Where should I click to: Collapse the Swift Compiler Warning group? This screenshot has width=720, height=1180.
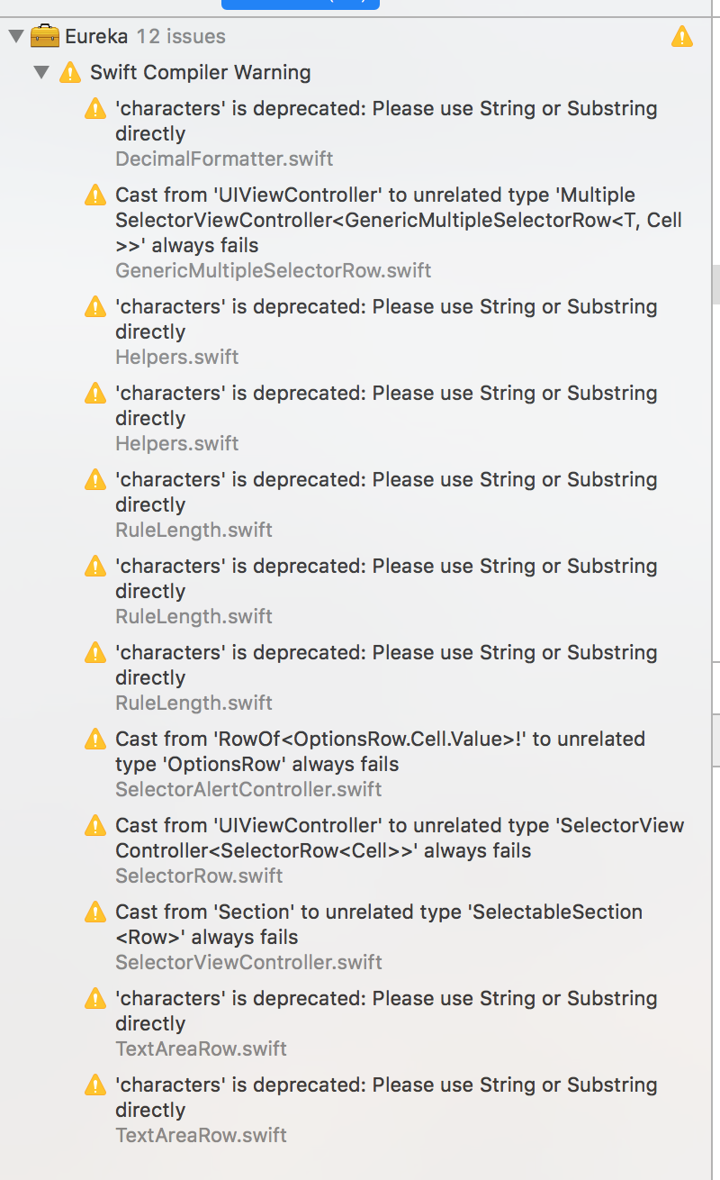tap(41, 72)
